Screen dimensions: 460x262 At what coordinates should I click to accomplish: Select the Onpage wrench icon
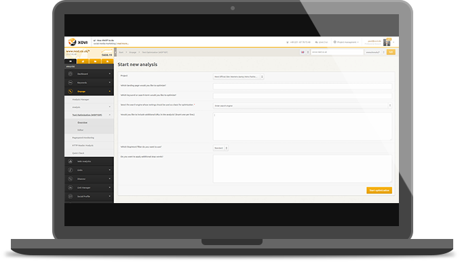coord(71,91)
